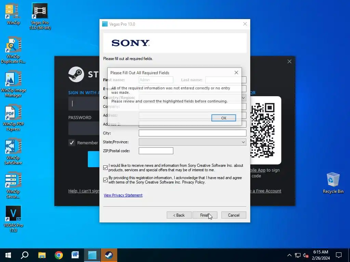Expand the Country/Region dropdown arrow

[x=243, y=98]
